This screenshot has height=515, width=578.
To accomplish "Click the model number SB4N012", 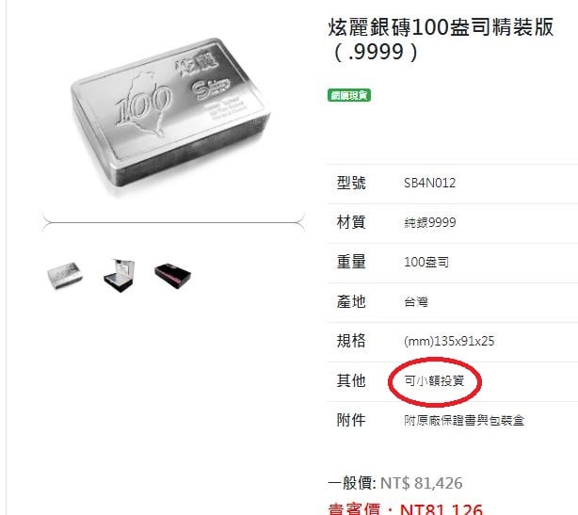I will coord(430,183).
